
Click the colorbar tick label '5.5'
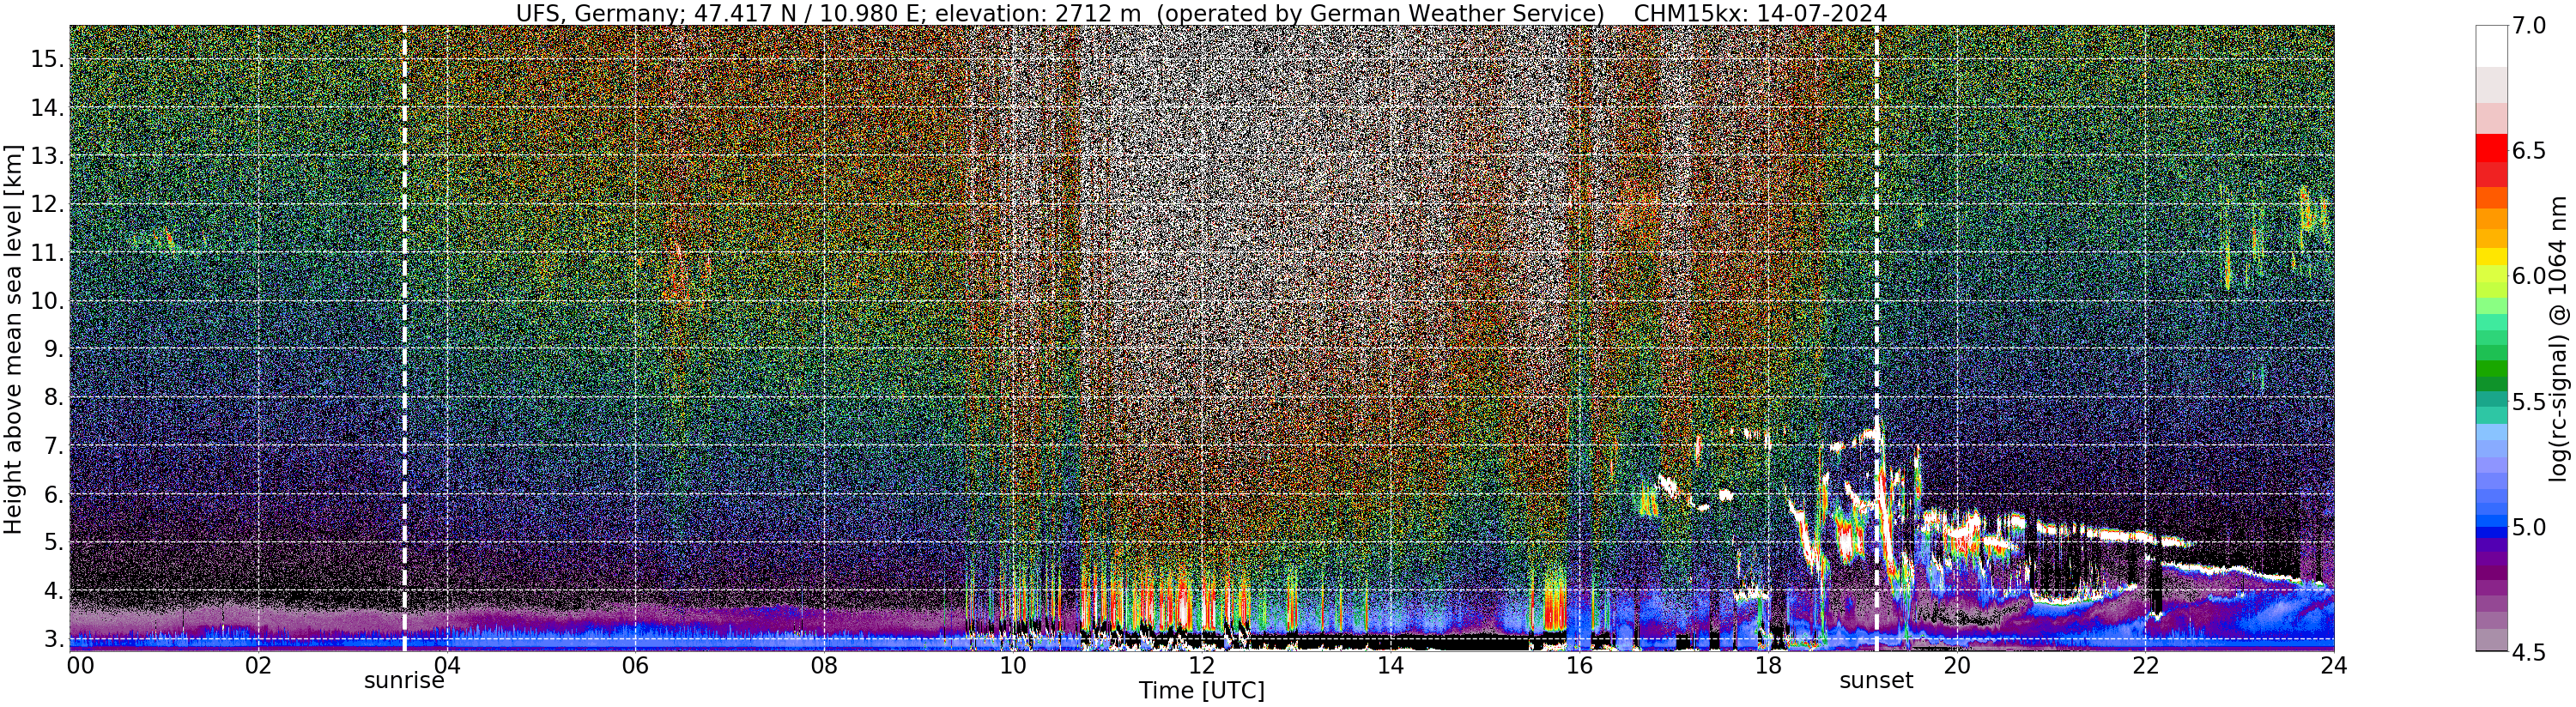(2529, 402)
